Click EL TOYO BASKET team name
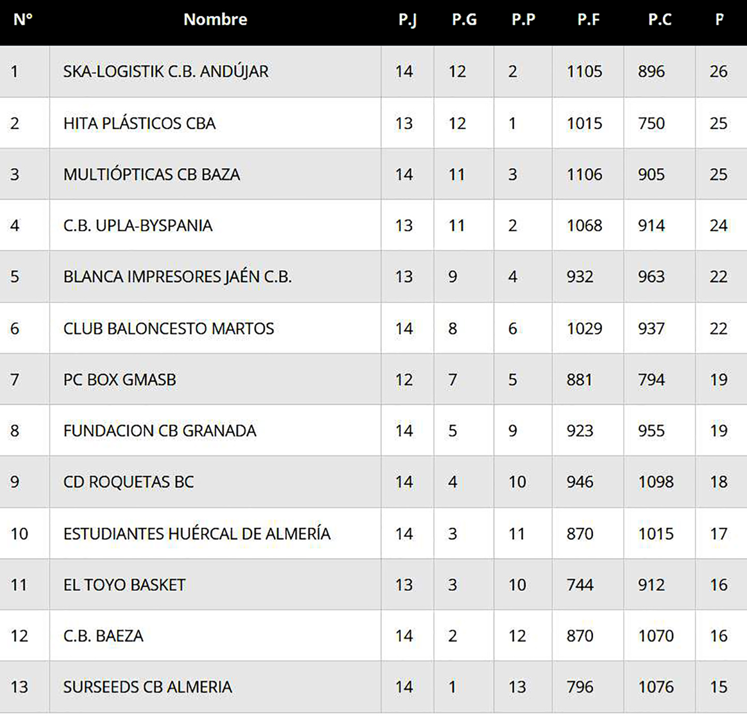747x716 pixels. pos(124,585)
